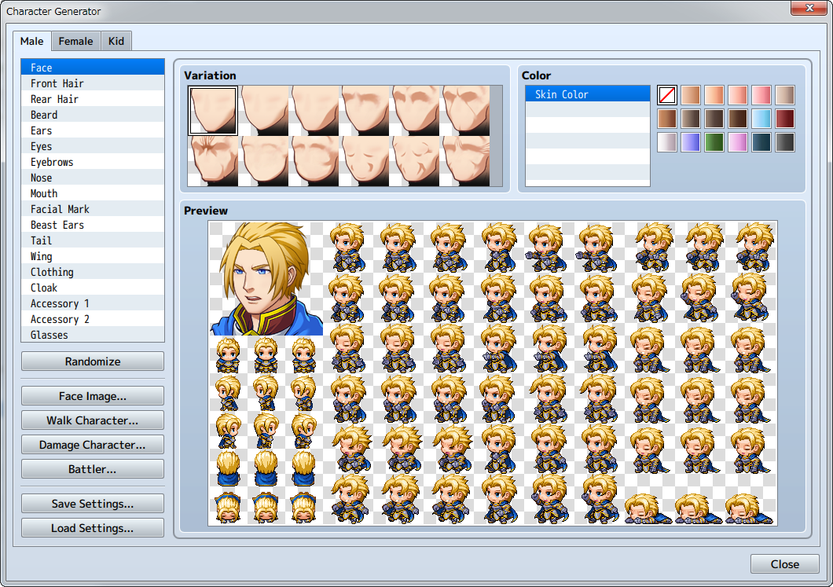The image size is (833, 587).
Task: Pick Mouth from the parts list
Action: 93,193
